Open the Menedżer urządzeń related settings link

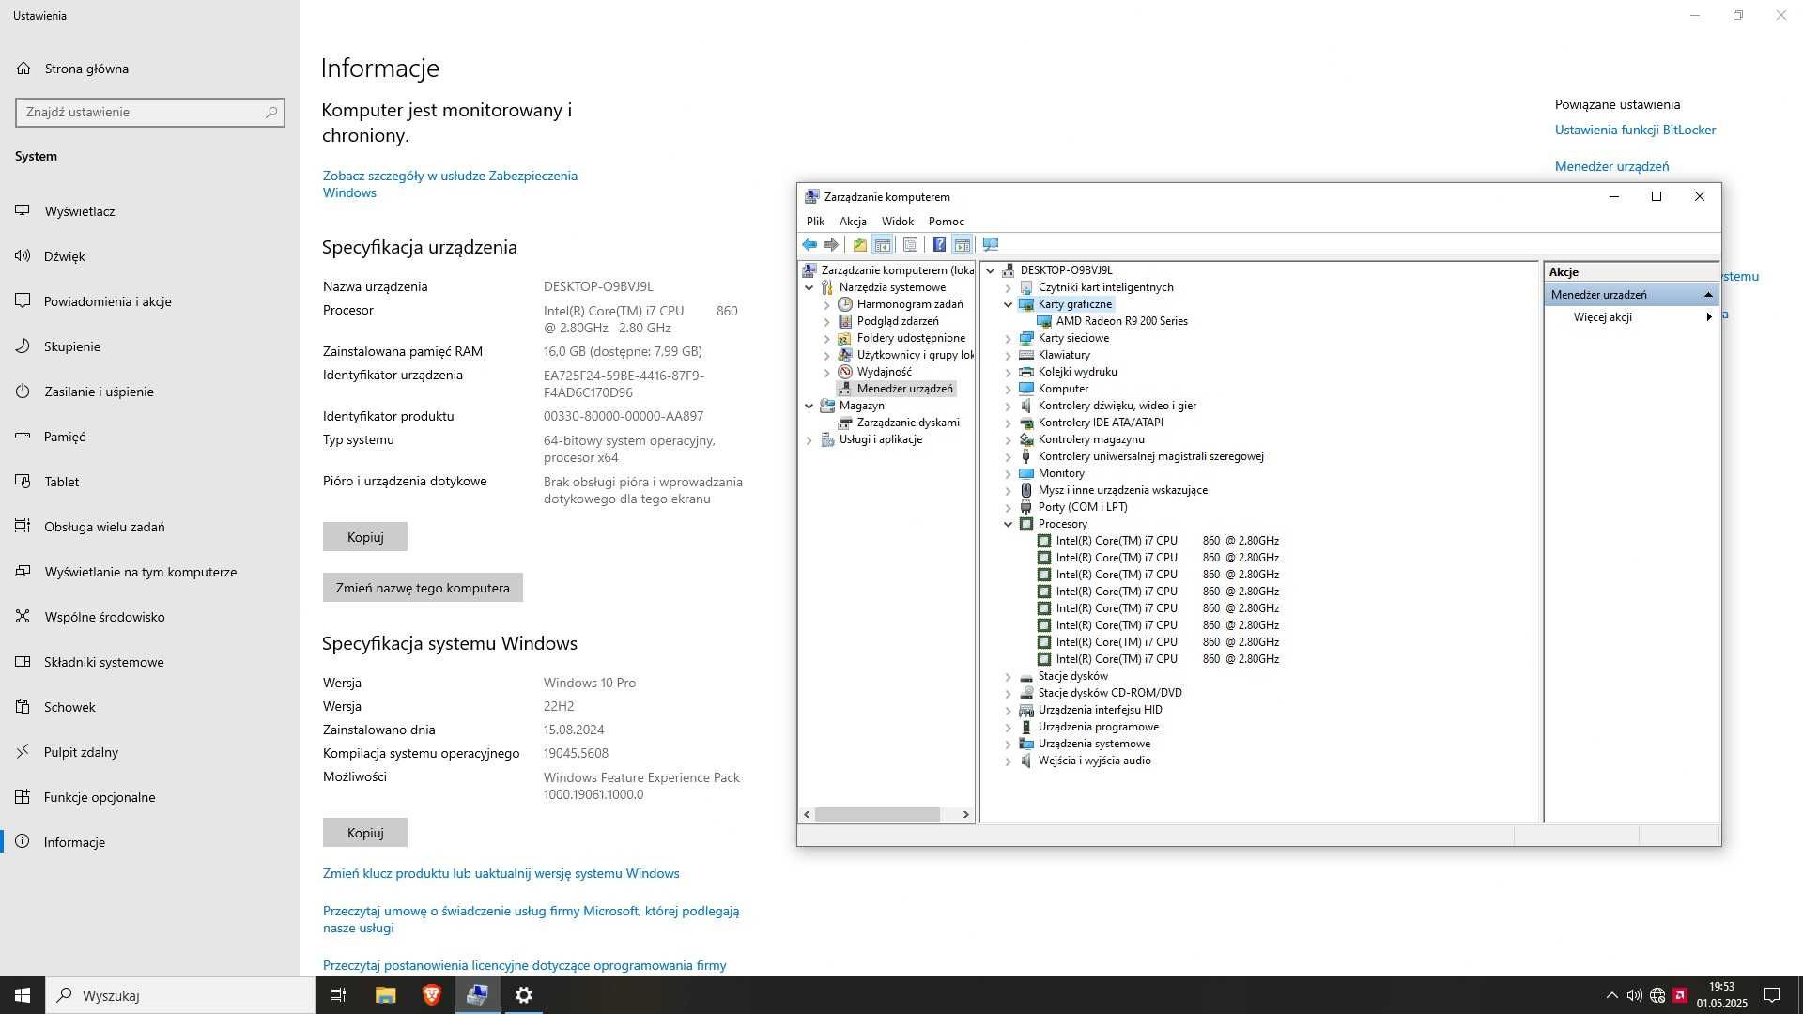point(1611,166)
